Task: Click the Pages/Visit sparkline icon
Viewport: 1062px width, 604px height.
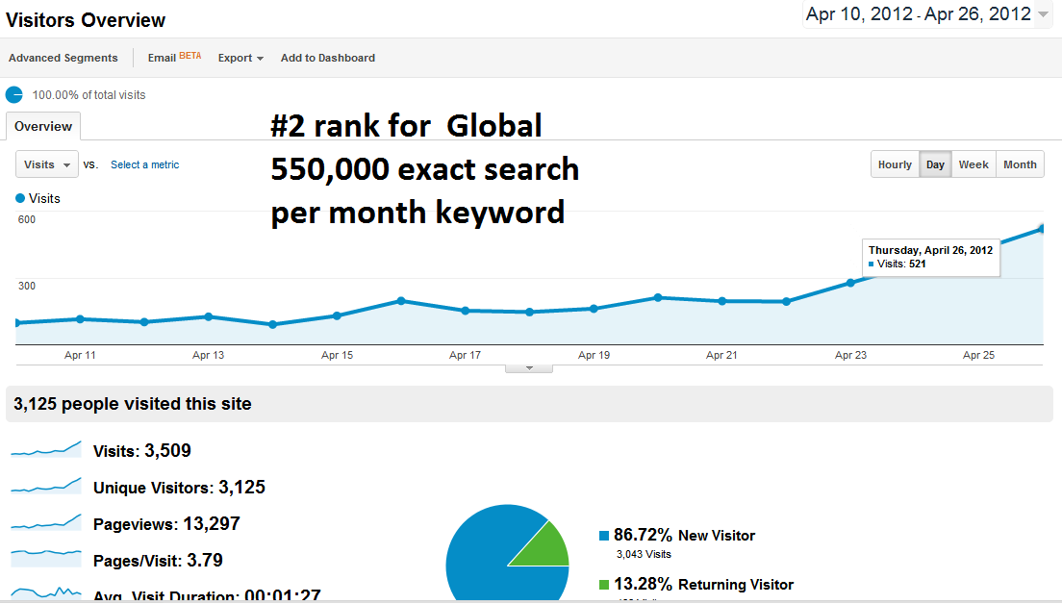Action: tap(46, 559)
